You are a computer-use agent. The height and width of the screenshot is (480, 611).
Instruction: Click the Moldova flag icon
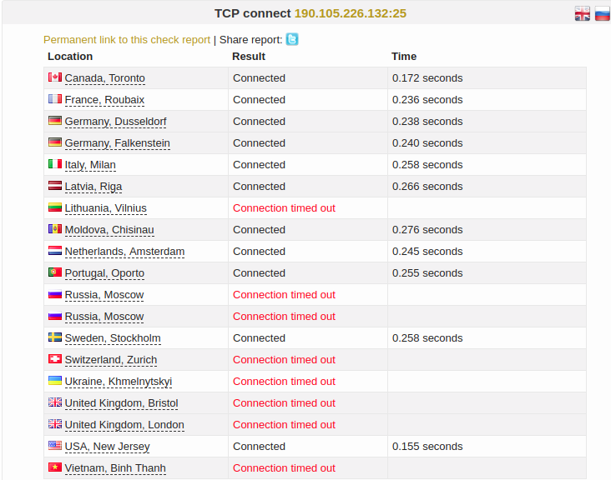pyautogui.click(x=55, y=228)
